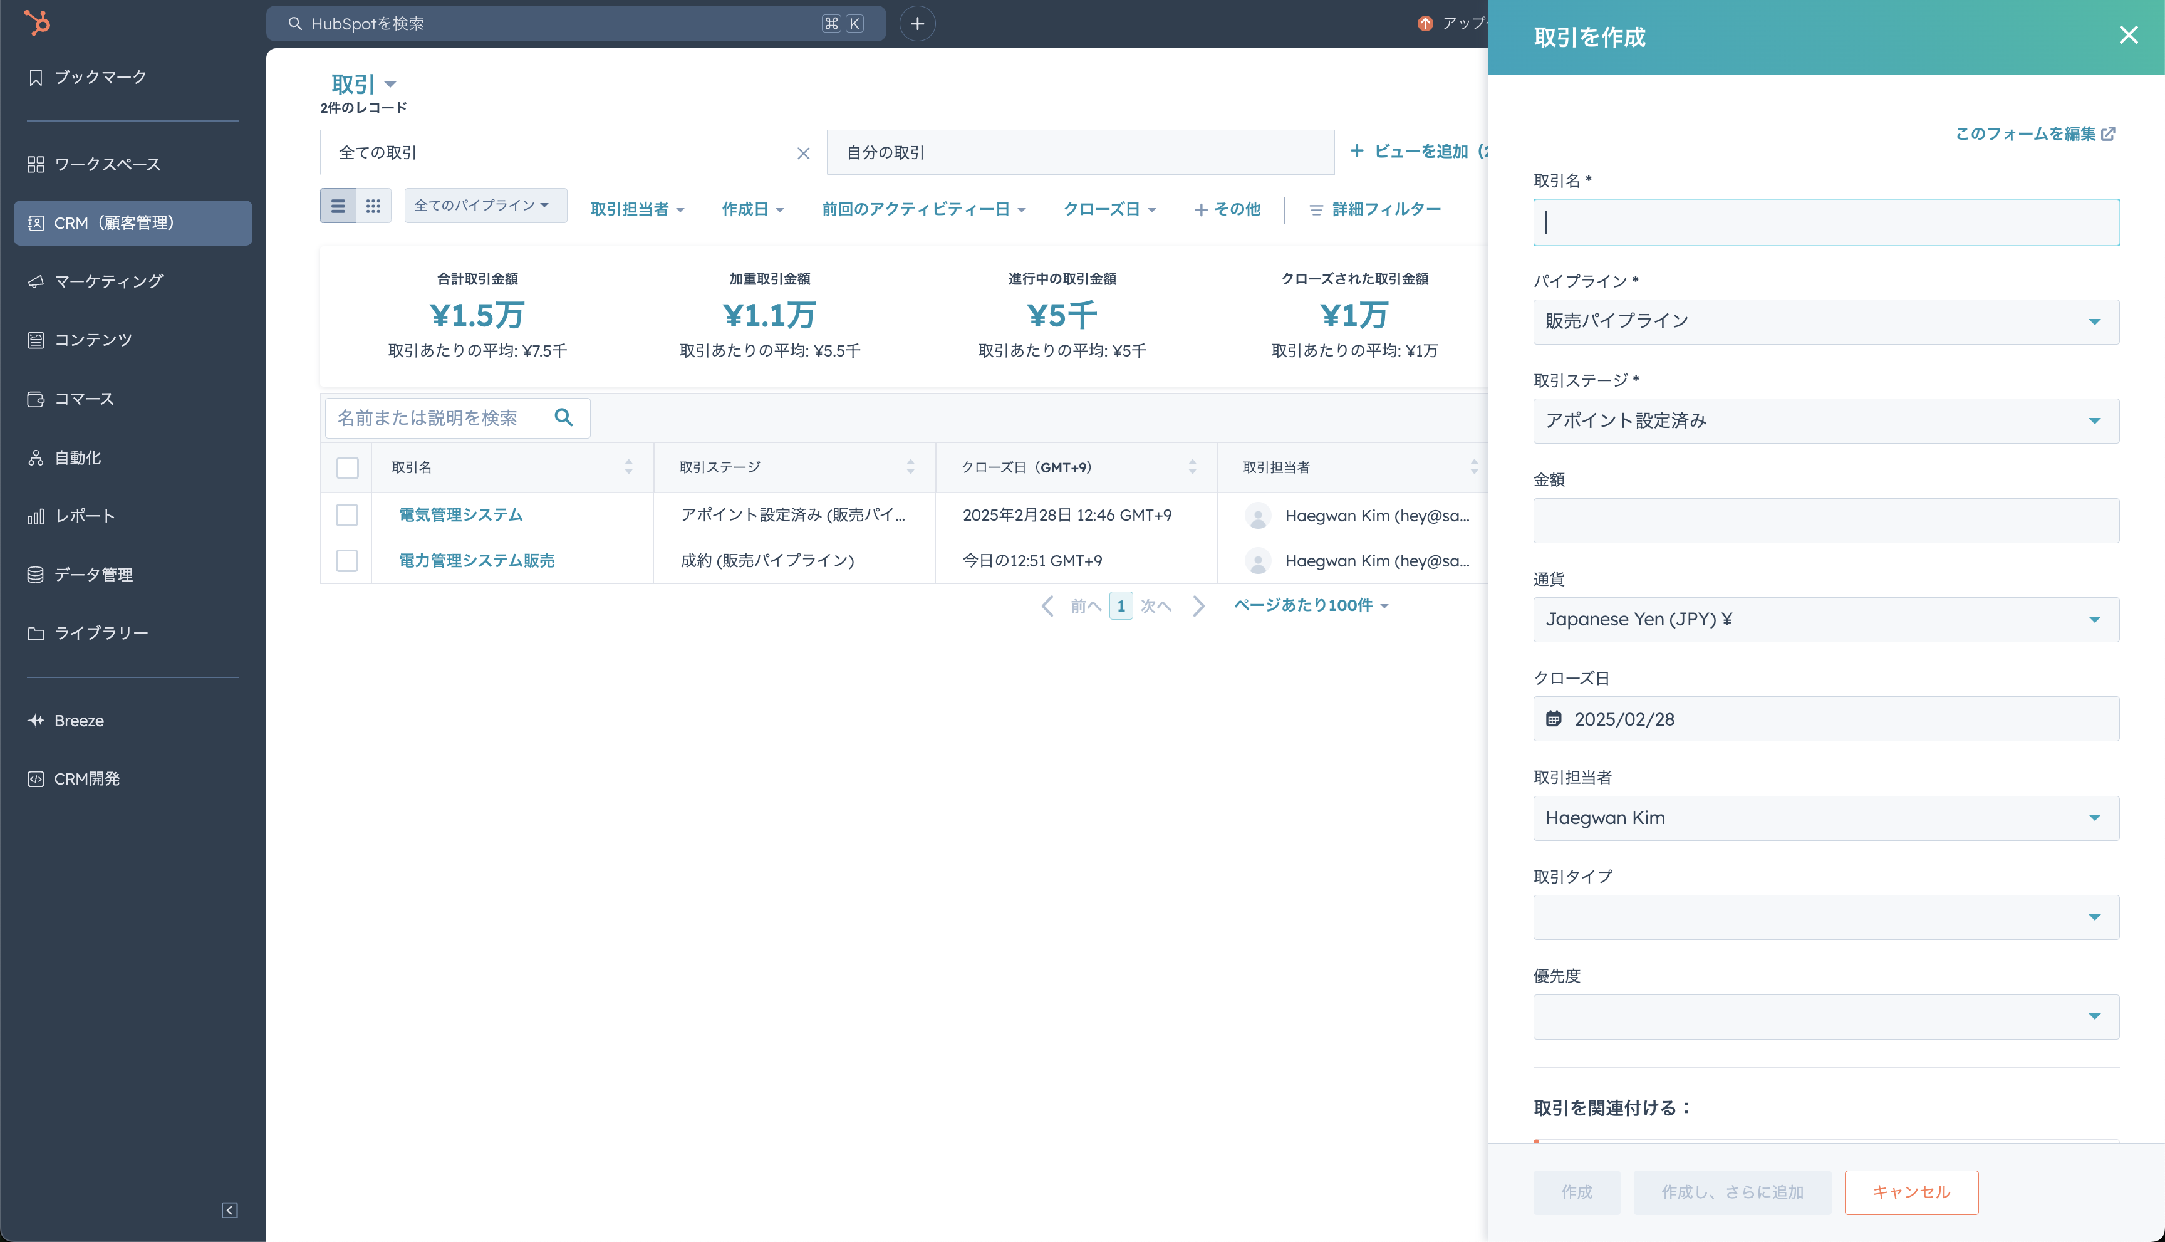Check the 電力管理システム販売 row checkbox
This screenshot has height=1242, width=2165.
[347, 560]
